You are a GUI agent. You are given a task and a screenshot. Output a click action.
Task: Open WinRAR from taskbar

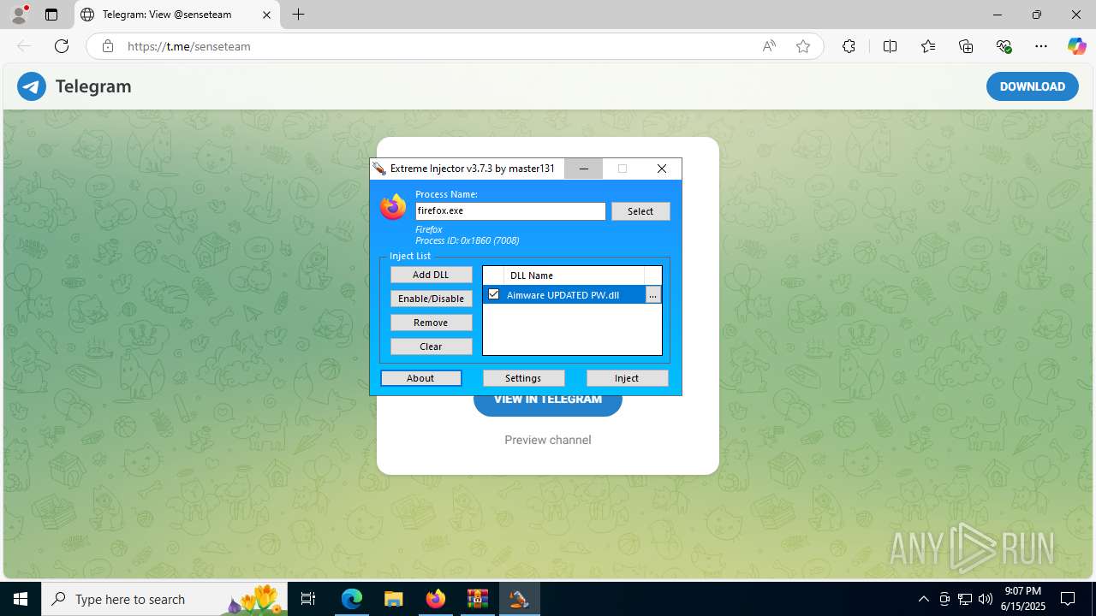477,599
